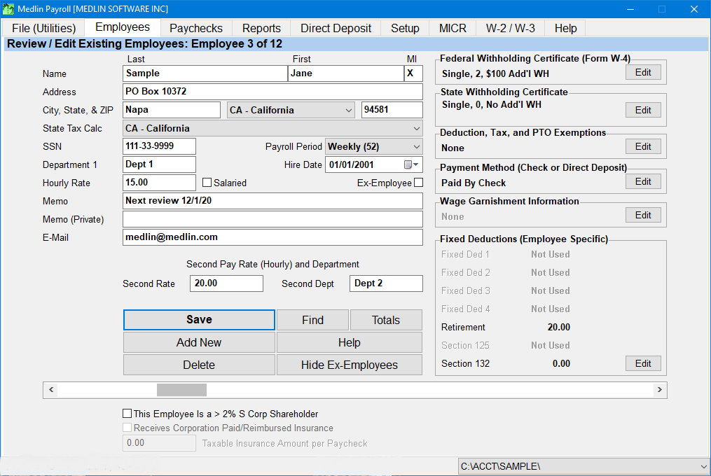
Task: Click the E-Mail input field
Action: point(272,237)
